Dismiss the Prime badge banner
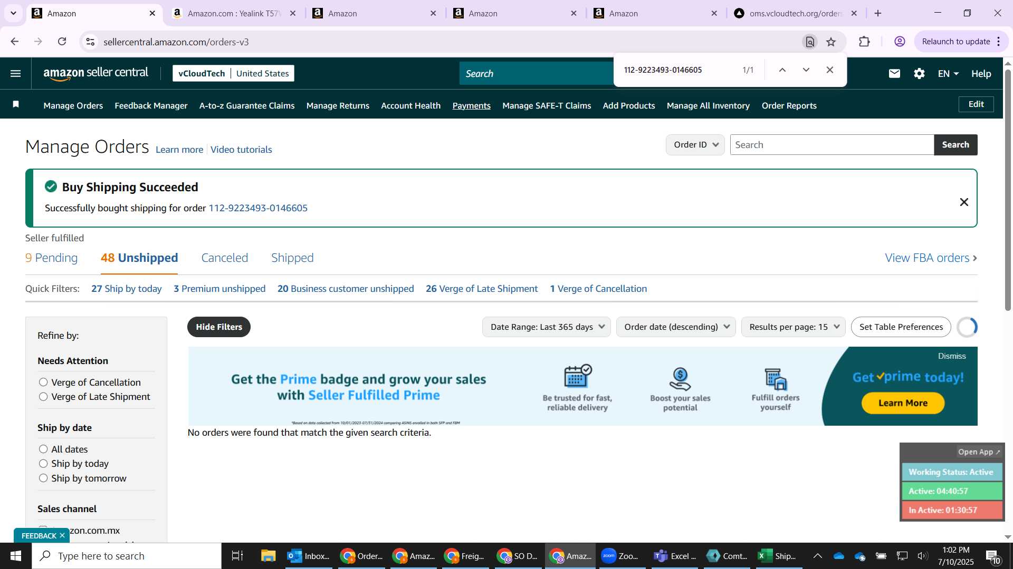The height and width of the screenshot is (569, 1013). click(952, 356)
